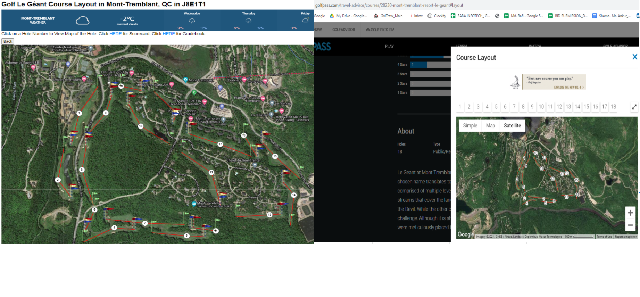Click hole 8 marker on the left course map
The height and width of the screenshot is (297, 640).
click(82, 170)
